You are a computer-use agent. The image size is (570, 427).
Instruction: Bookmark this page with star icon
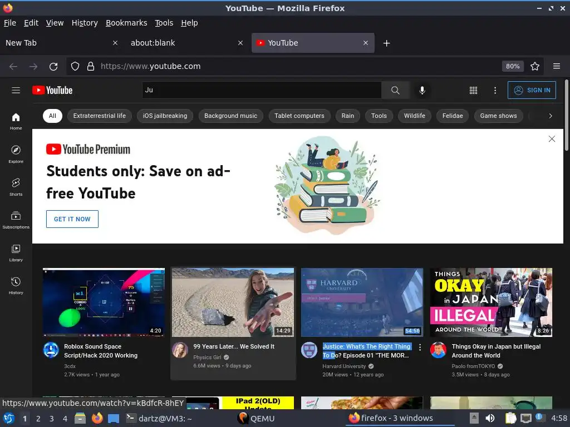click(535, 66)
